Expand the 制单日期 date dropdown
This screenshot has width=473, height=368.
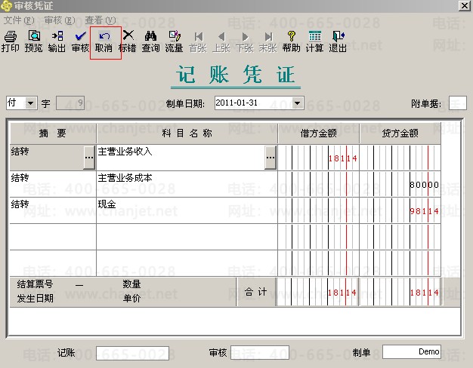click(297, 103)
